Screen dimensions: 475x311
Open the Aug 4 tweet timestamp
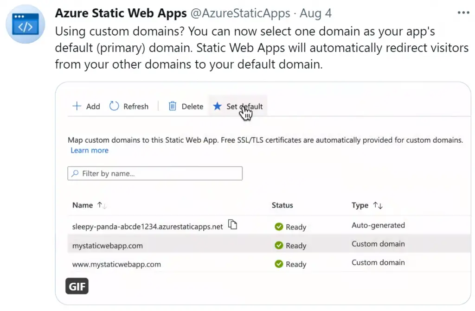315,13
